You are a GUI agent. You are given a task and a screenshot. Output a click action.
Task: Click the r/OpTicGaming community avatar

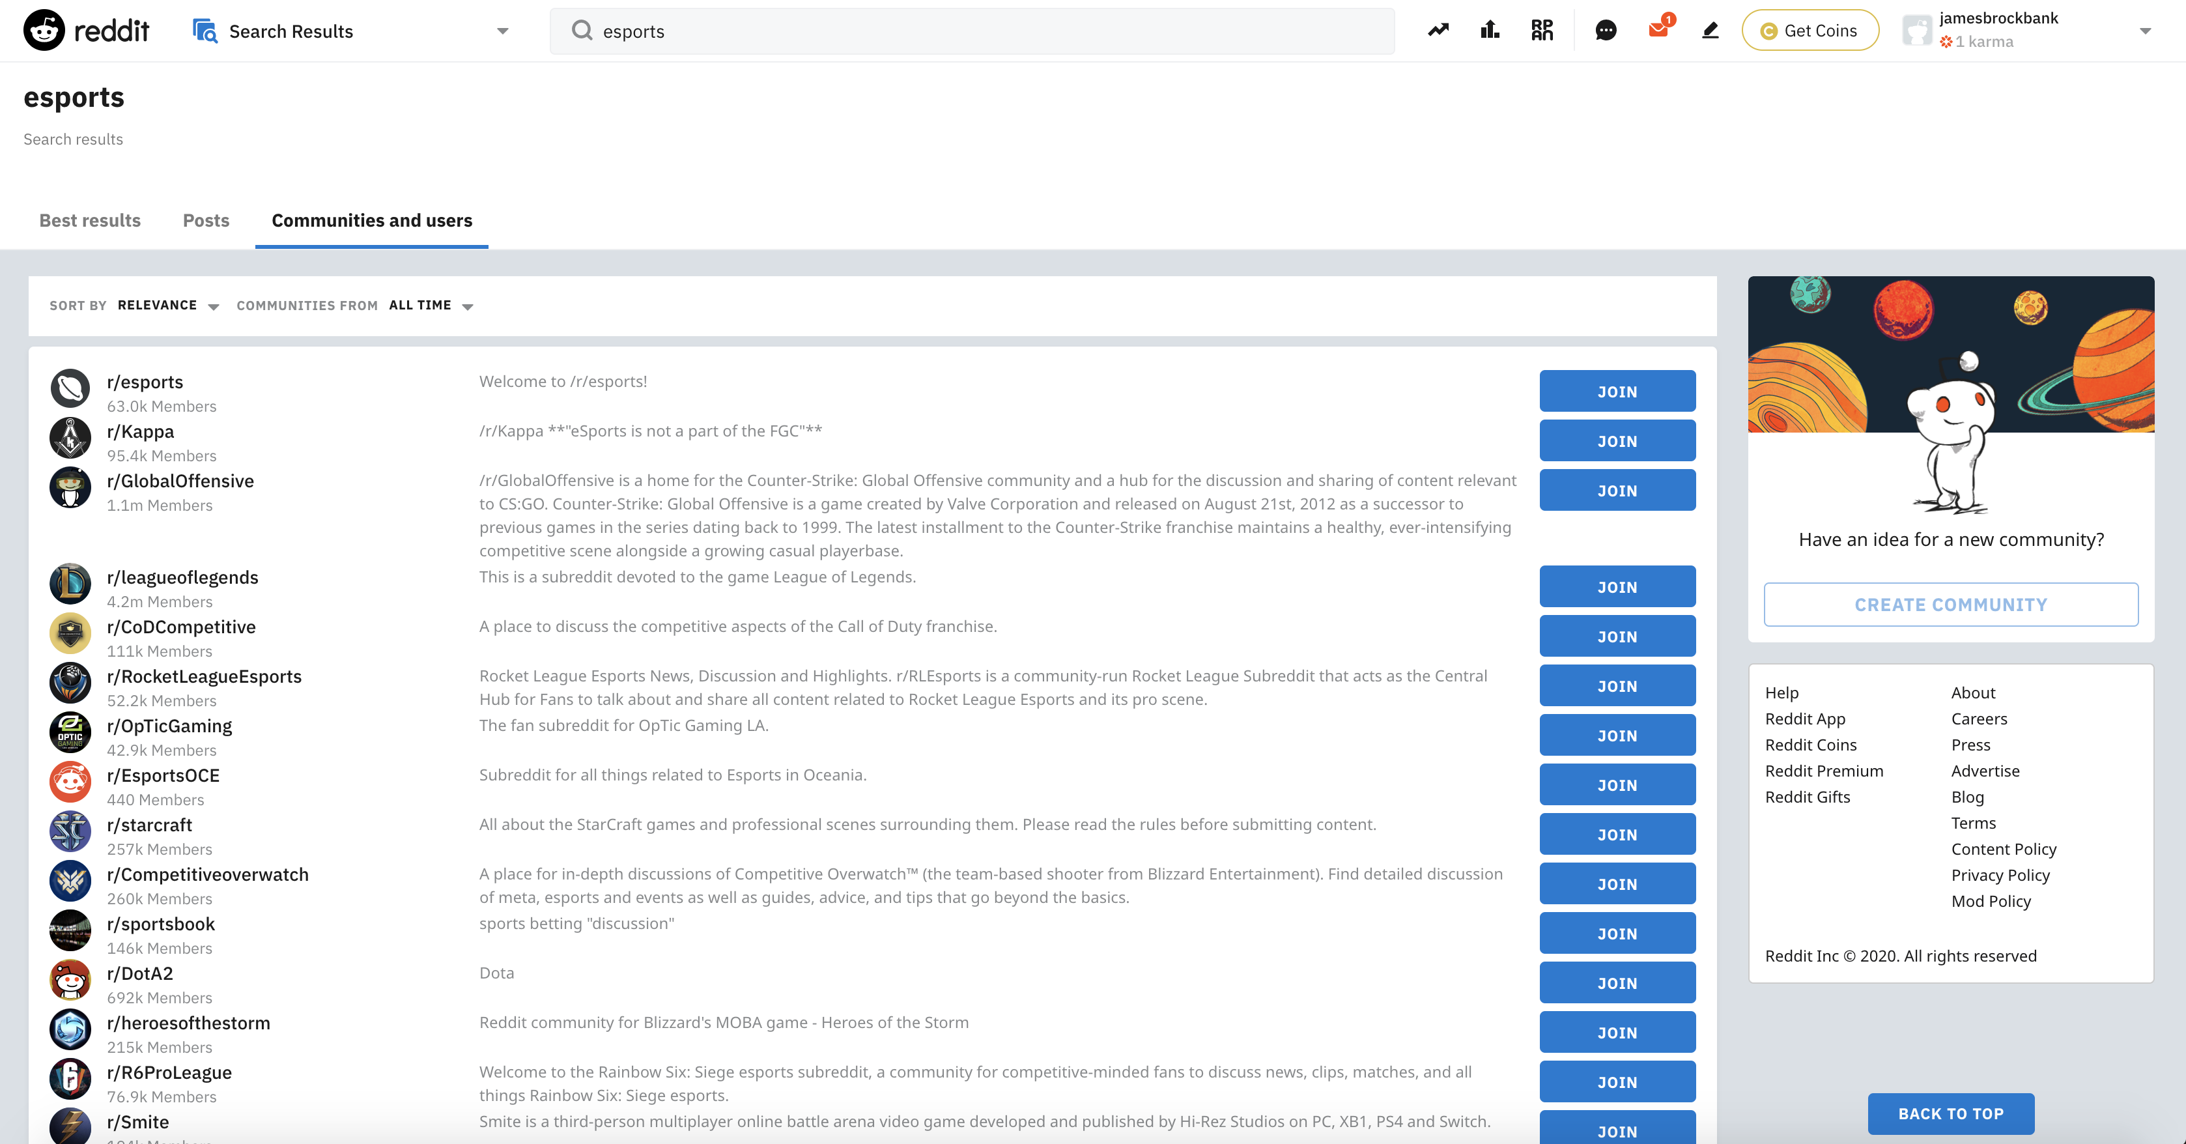click(70, 732)
